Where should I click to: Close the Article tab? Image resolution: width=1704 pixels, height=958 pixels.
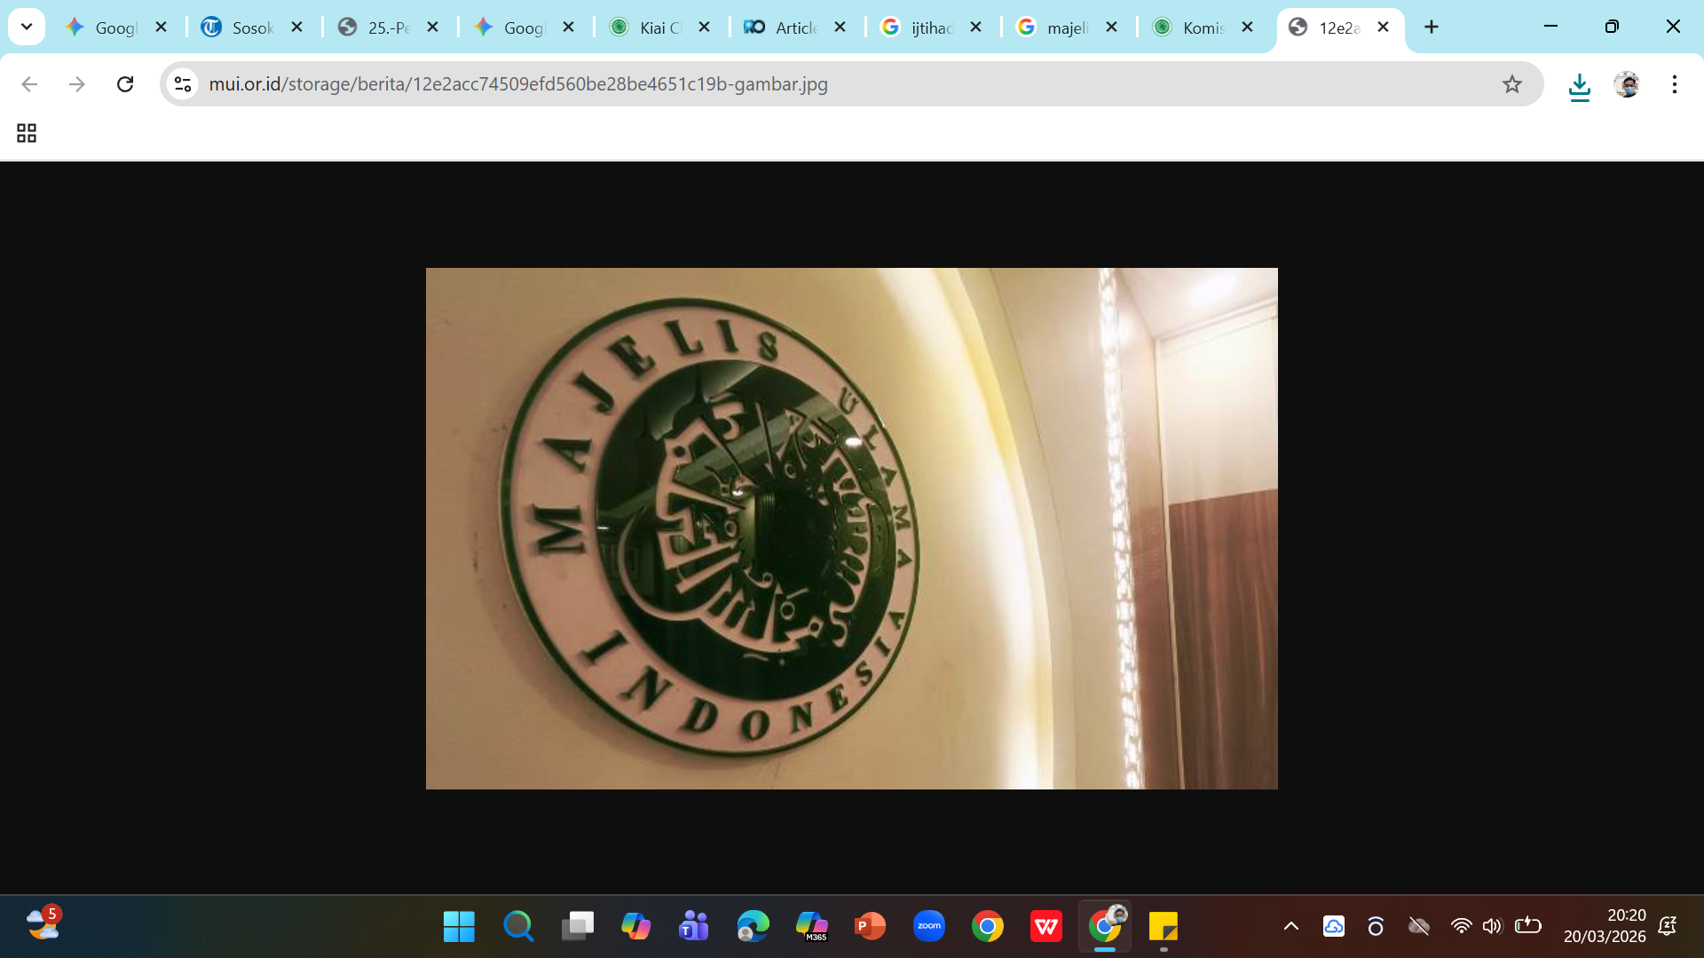point(840,27)
